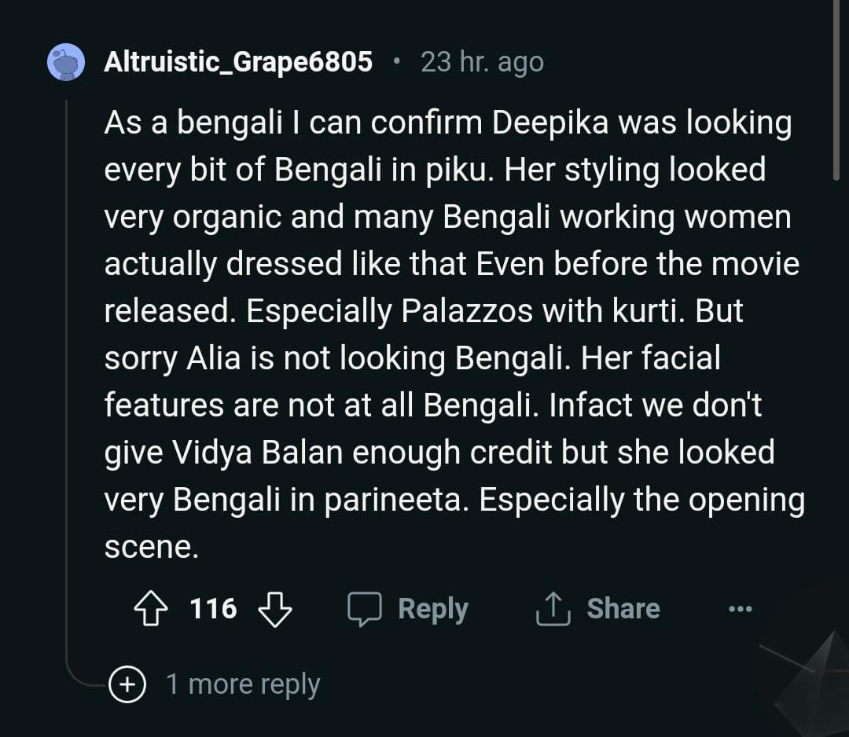Screen dimensions: 849x737
Task: Click the Altruistic_Grape6805 avatar icon
Action: 66,62
